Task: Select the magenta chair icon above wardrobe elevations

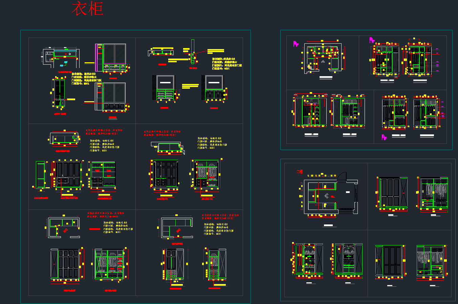Action: [372, 40]
